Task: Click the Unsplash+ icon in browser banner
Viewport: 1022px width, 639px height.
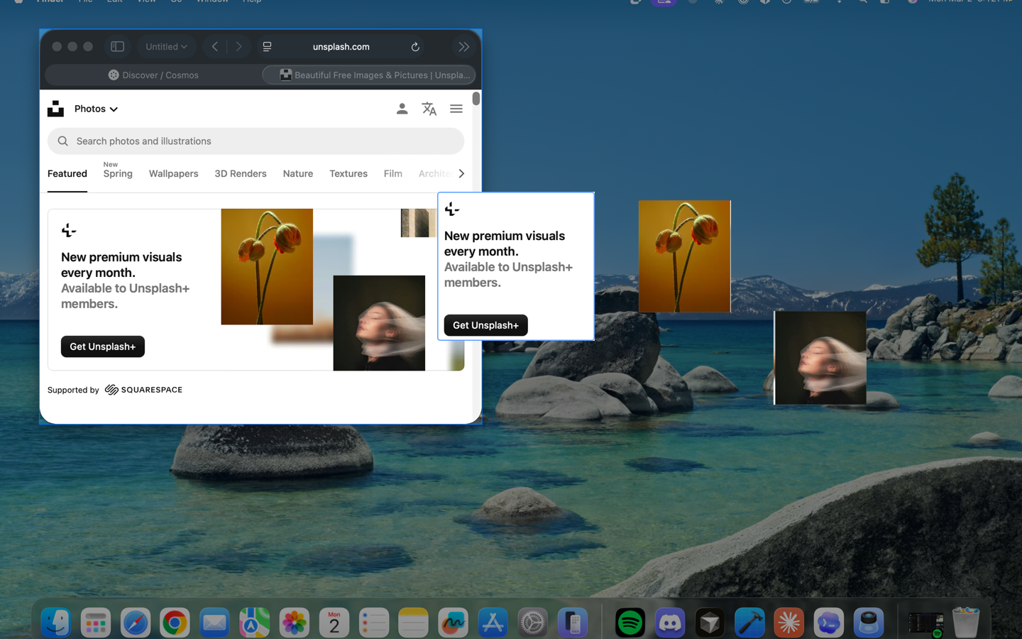Action: tap(69, 230)
